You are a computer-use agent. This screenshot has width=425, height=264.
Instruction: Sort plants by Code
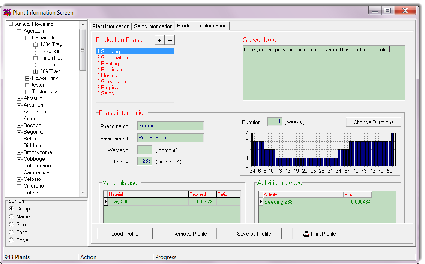point(11,240)
